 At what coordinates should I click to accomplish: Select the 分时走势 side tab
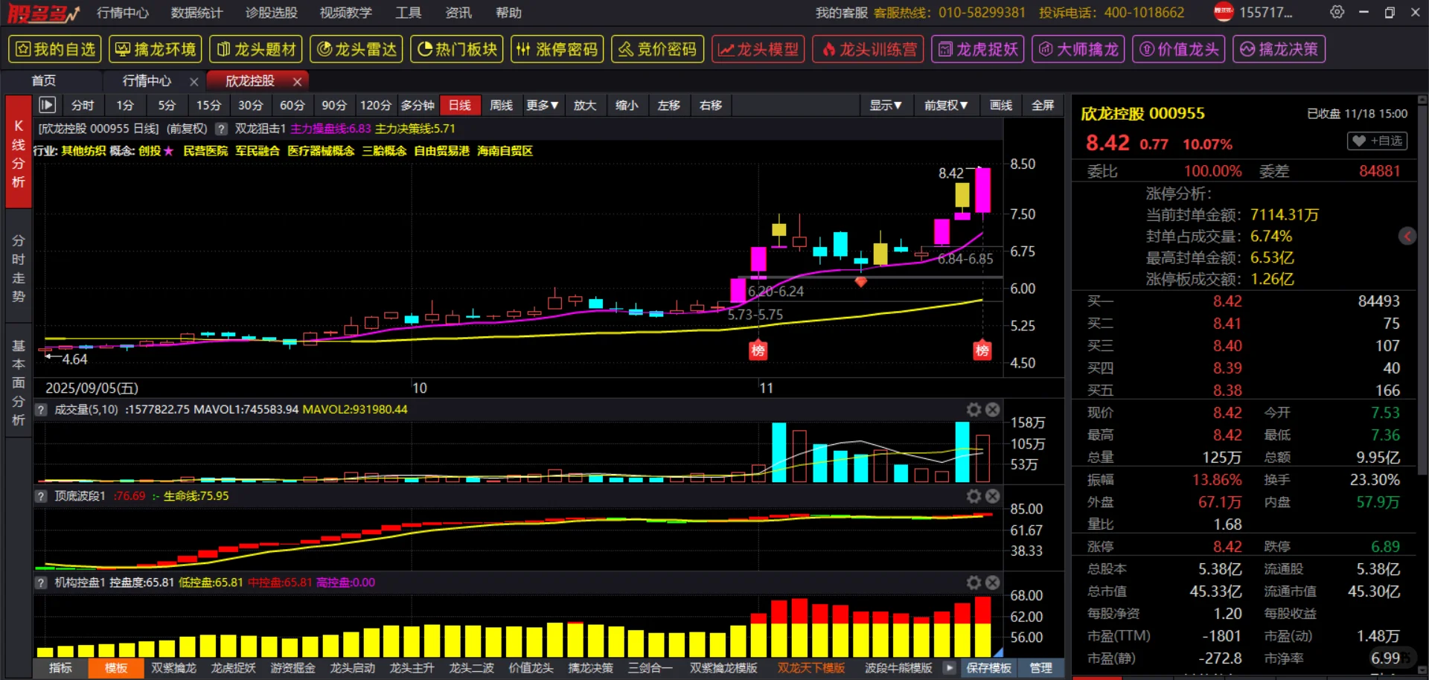(x=19, y=269)
